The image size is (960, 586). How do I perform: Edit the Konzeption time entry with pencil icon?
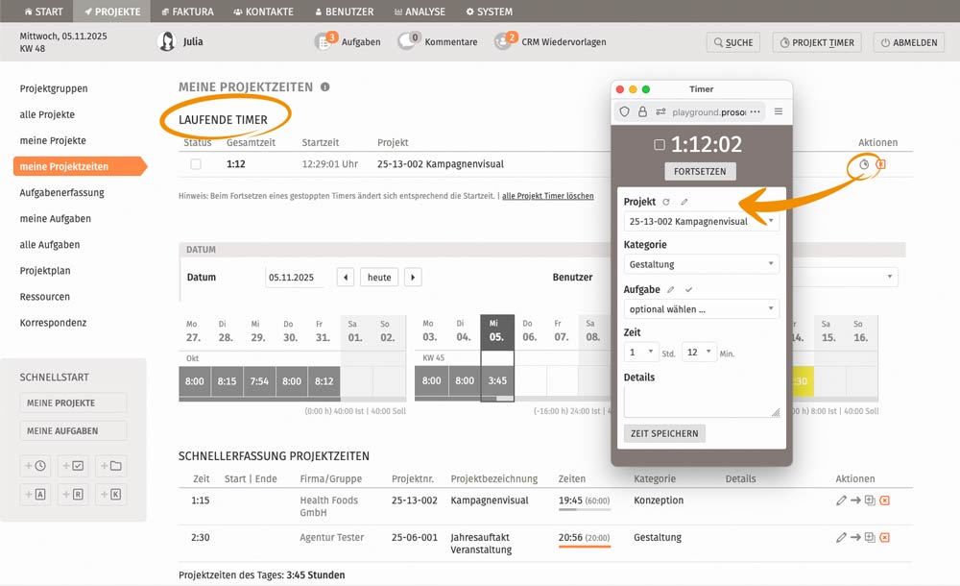click(x=841, y=501)
